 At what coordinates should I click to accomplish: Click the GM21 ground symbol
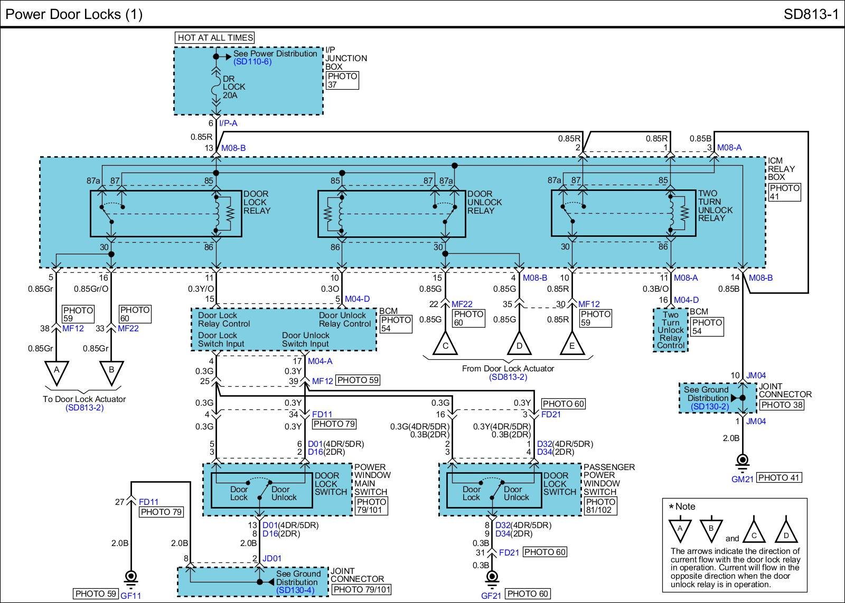point(743,461)
